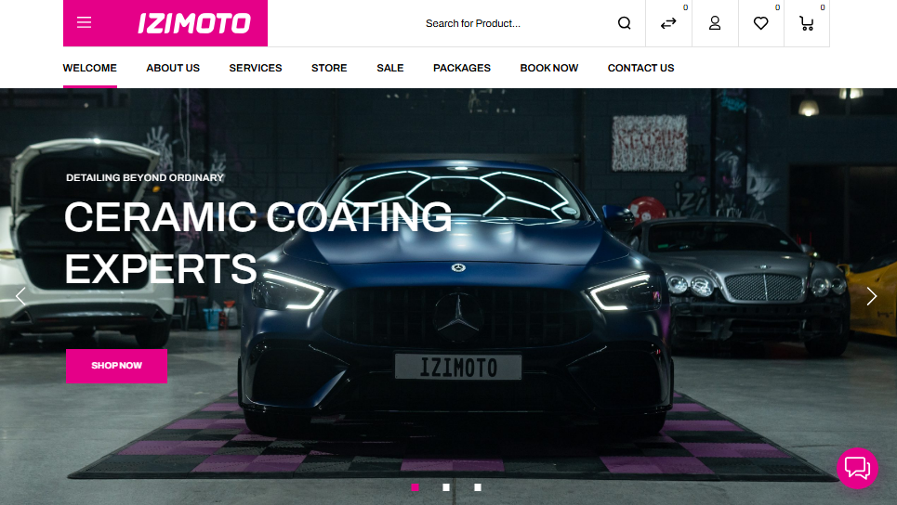This screenshot has height=505, width=897.
Task: Click the search magnifier icon
Action: click(624, 23)
